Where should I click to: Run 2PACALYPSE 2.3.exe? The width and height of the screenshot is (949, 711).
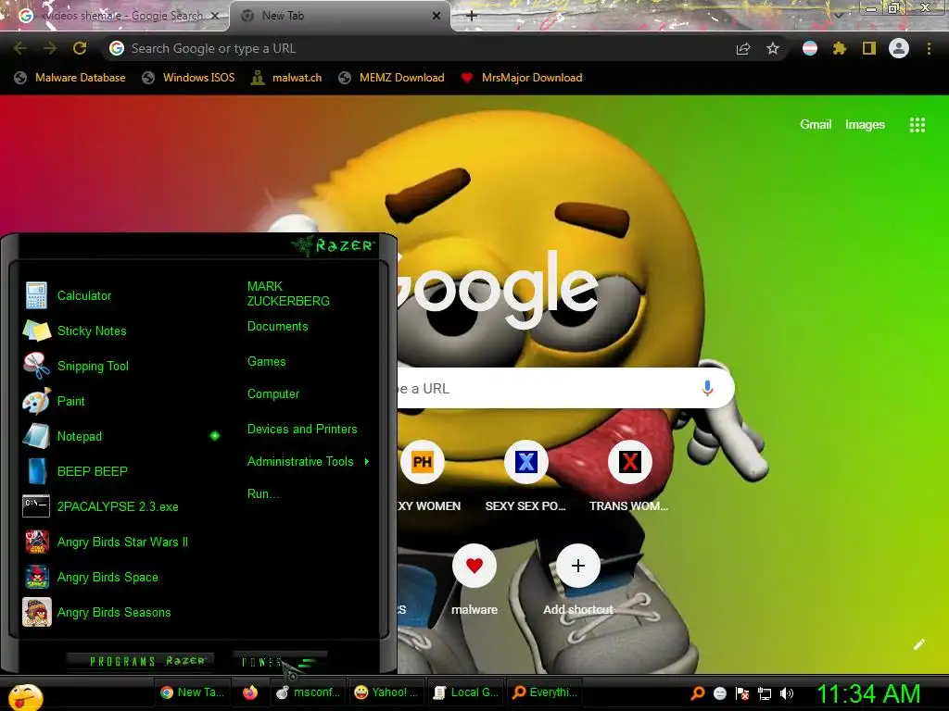click(x=101, y=506)
